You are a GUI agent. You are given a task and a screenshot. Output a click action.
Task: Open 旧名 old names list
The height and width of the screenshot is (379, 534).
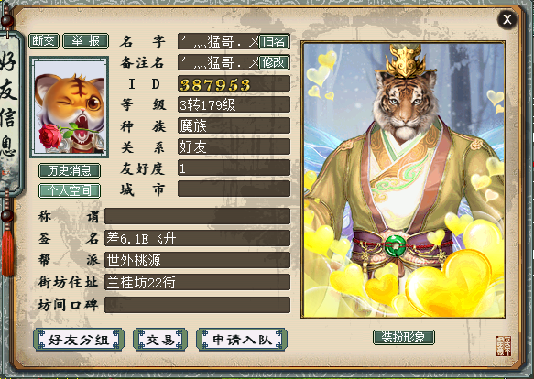coord(274,41)
